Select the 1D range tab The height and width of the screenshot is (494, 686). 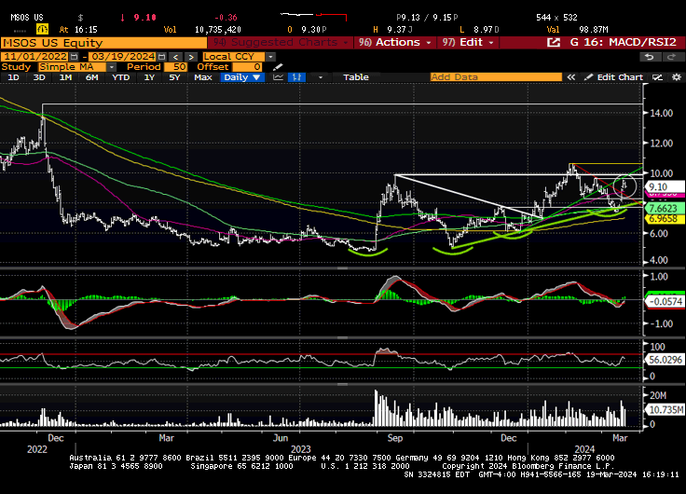14,77
